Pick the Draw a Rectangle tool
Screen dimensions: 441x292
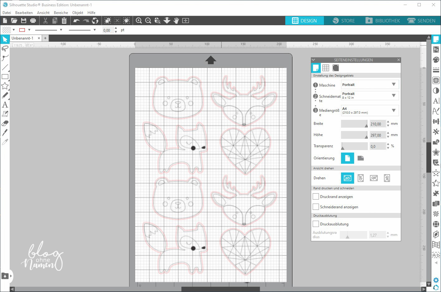click(x=5, y=77)
